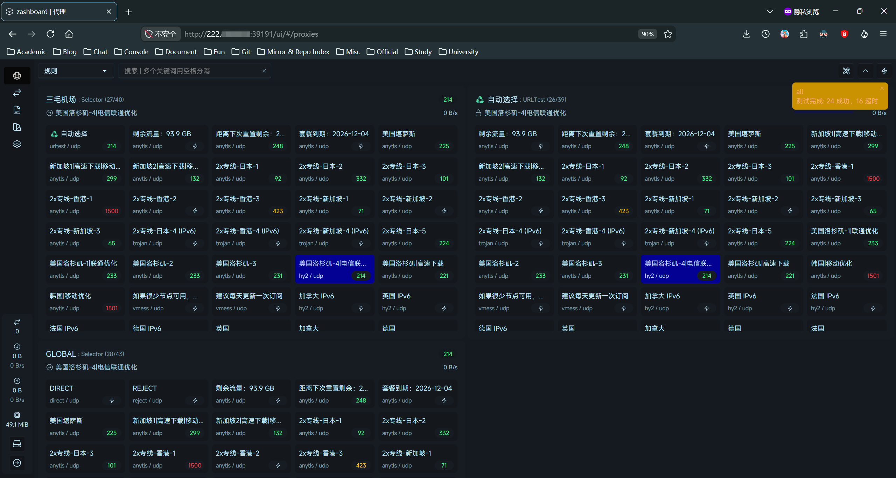The height and width of the screenshot is (478, 896).
Task: Select 美国堪萨斯 in 三毛机场 group
Action: point(418,139)
